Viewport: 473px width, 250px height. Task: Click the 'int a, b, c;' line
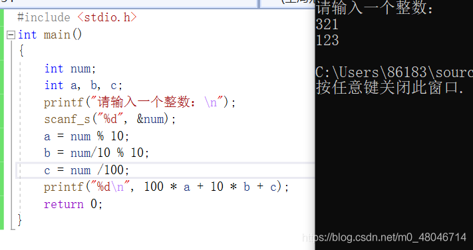(83, 86)
